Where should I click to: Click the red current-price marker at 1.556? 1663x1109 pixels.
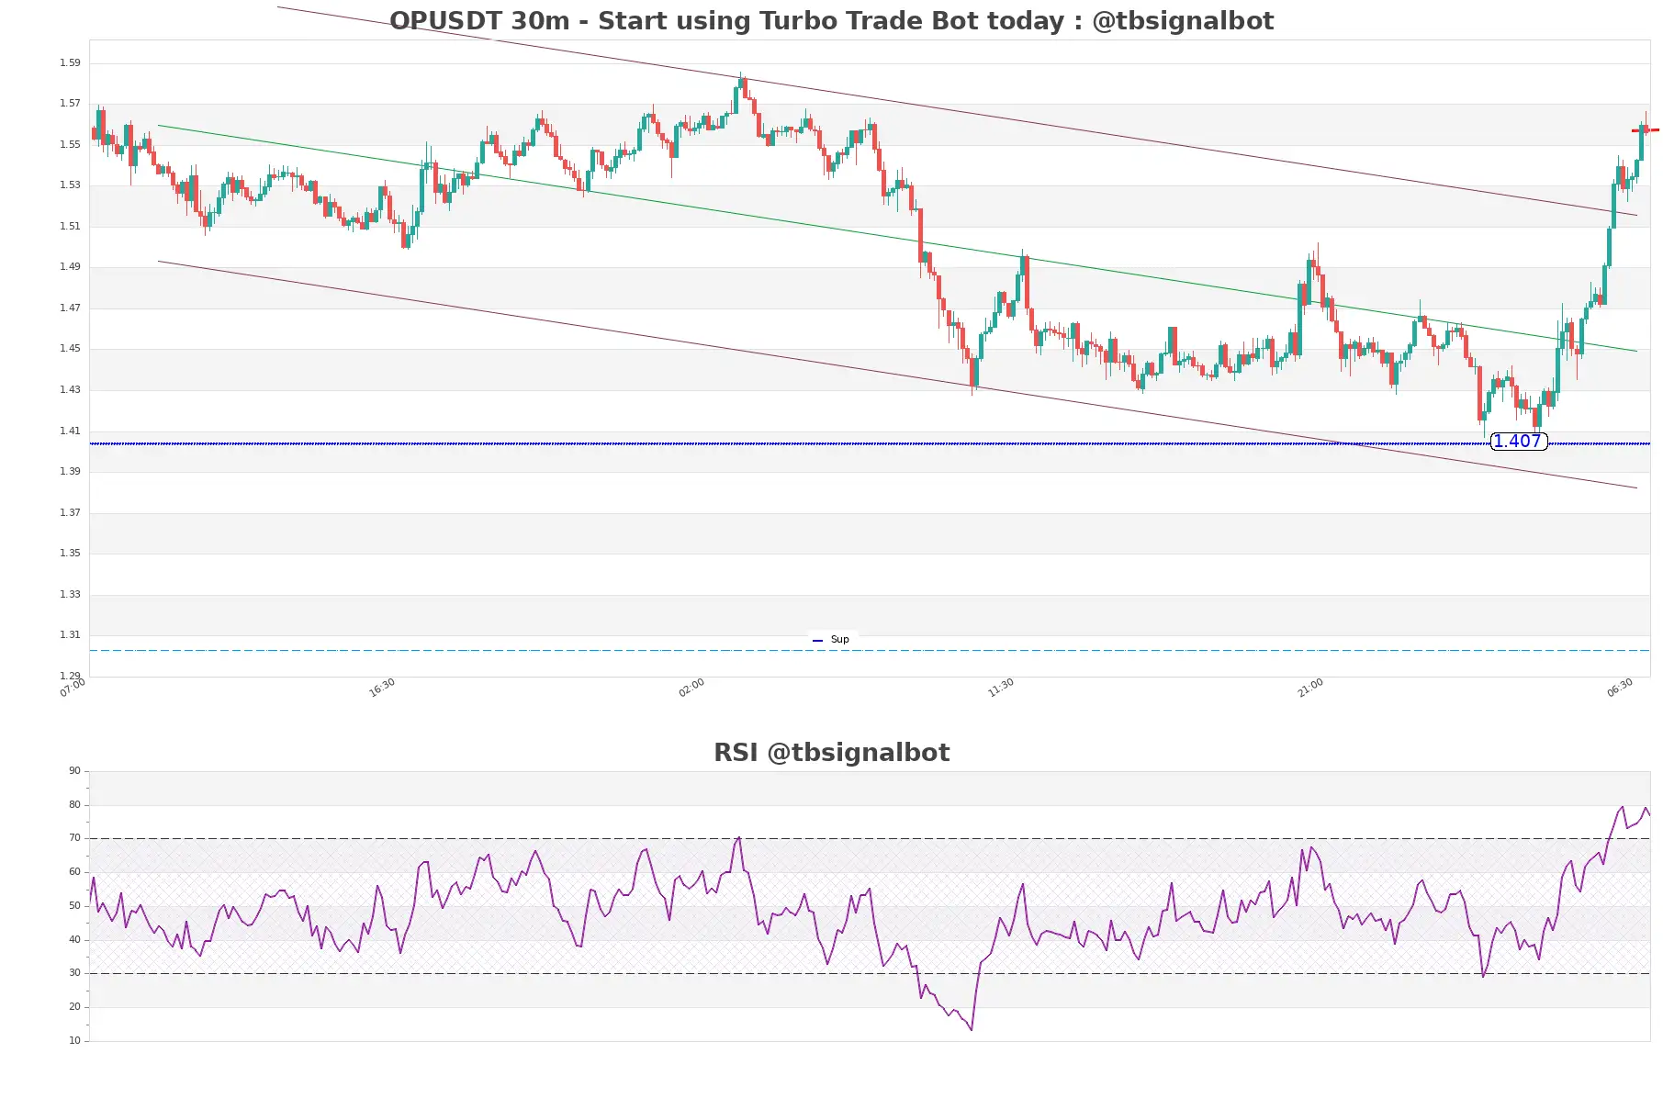point(1646,130)
